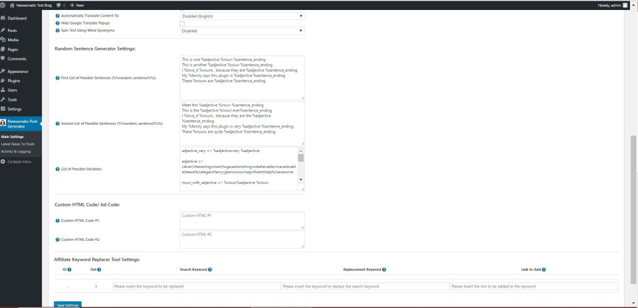The width and height of the screenshot is (638, 308).
Task: Click the X delete icon in keyword row
Action: (96, 286)
